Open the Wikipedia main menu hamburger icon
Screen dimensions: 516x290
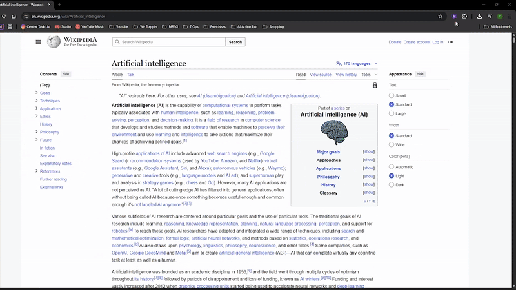tap(38, 42)
